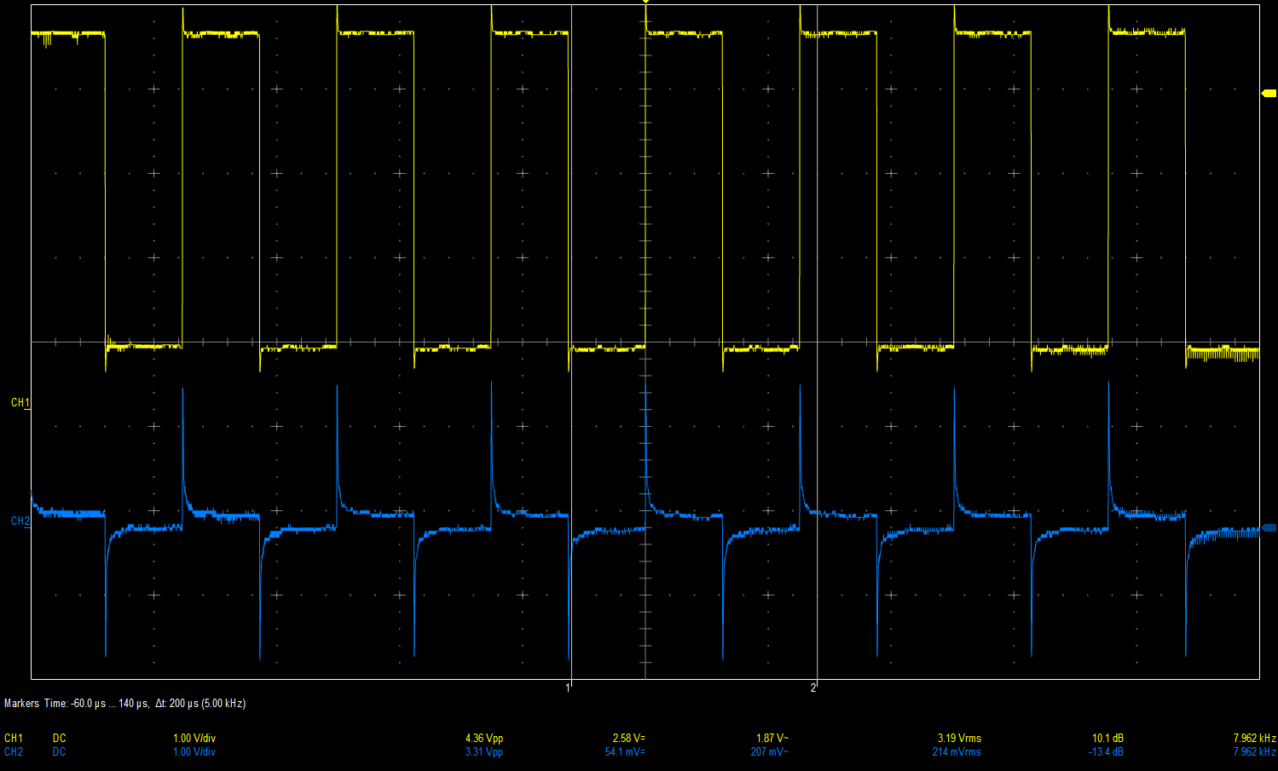Click time marker 1 label below the graph
The width and height of the screenshot is (1278, 771).
pos(568,688)
